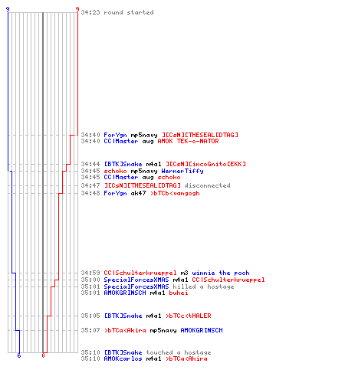This screenshot has width=345, height=383.
Task: Select red player ][CsN][THESEAL[DTAG] killed at 34:40
Action: pyautogui.click(x=200, y=135)
